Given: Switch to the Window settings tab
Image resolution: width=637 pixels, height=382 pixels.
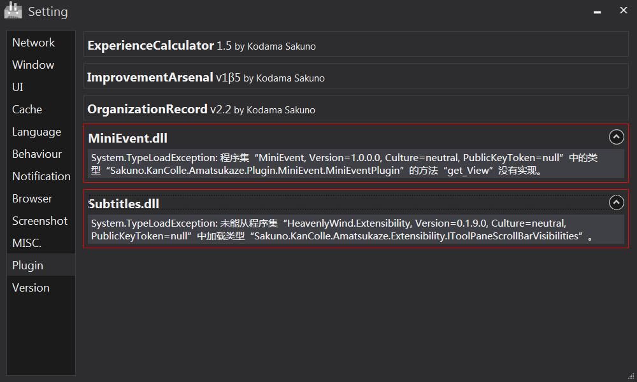Looking at the screenshot, I should pos(41,64).
